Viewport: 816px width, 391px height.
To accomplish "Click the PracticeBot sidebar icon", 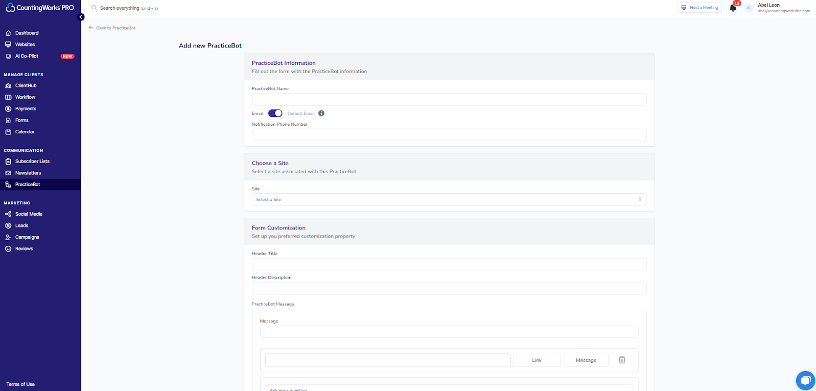I will [8, 185].
